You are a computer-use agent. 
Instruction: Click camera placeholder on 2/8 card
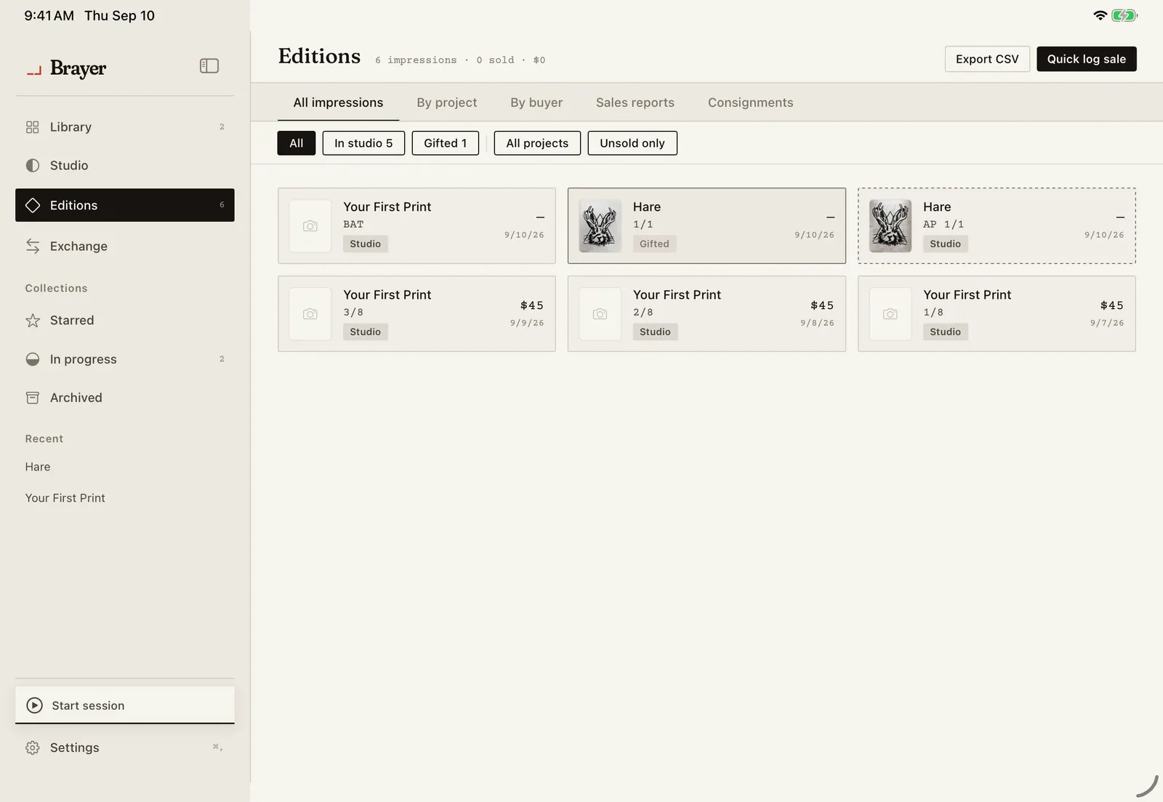[x=600, y=314]
